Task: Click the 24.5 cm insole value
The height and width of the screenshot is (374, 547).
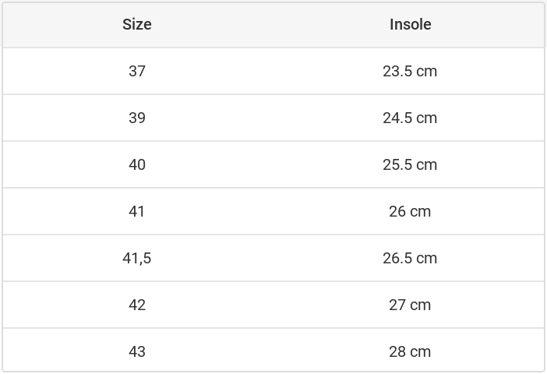Action: pos(410,118)
